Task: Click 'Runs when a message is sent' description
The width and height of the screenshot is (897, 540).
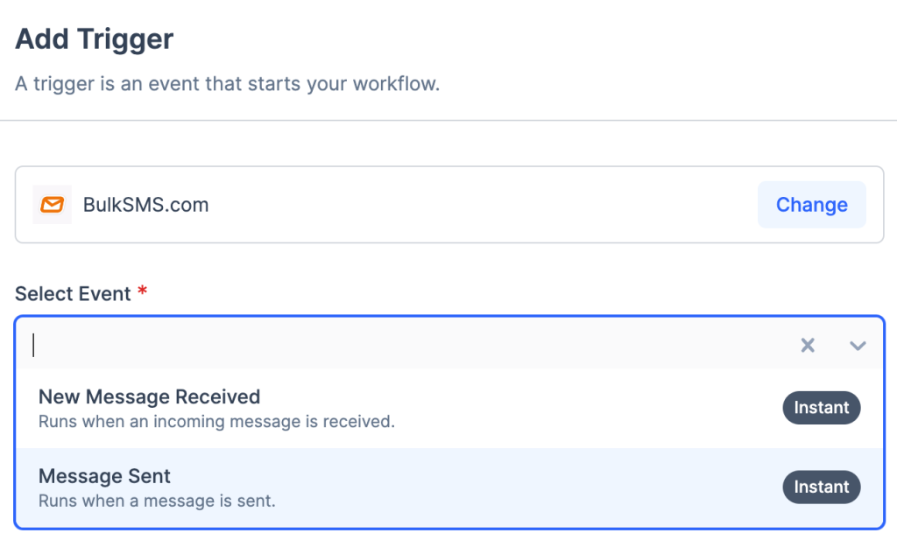Action: [x=157, y=501]
